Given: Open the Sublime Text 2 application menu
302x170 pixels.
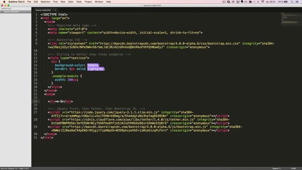Looking at the screenshot, I should tap(17, 2).
